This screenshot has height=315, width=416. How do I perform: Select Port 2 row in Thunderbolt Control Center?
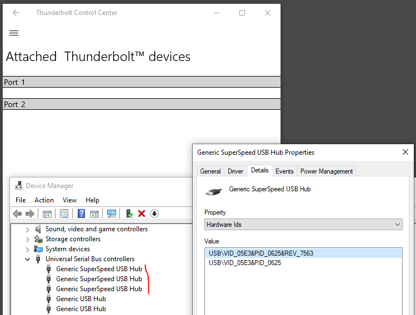pos(142,104)
